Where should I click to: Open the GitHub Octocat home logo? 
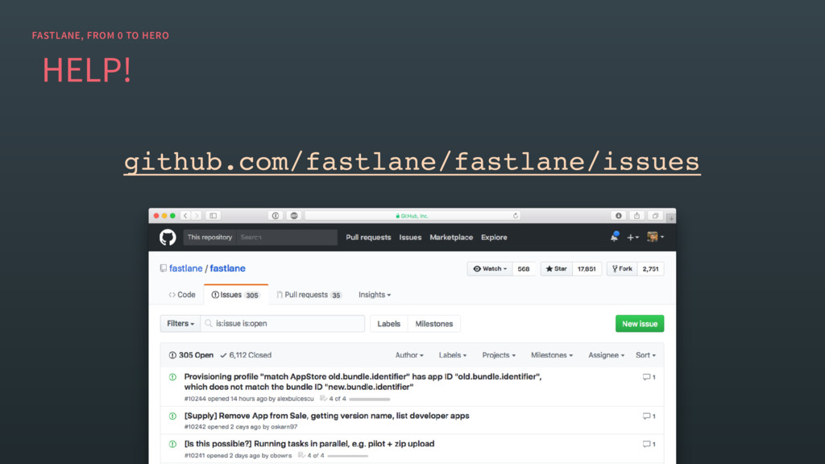tap(168, 238)
